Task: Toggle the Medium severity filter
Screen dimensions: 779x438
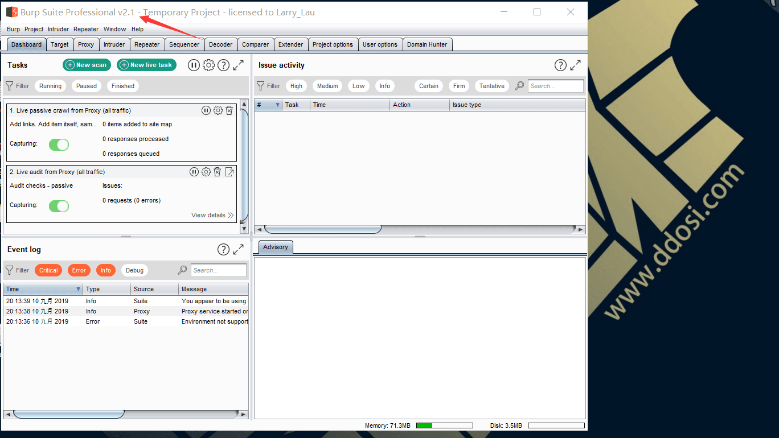Action: coord(327,86)
